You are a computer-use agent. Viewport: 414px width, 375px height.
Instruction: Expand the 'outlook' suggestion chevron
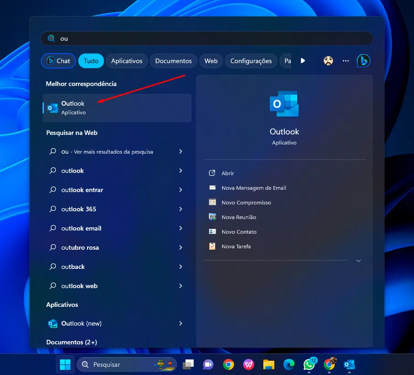point(180,171)
